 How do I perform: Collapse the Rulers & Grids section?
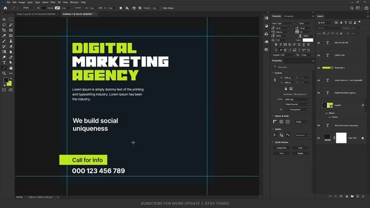pyautogui.click(x=273, y=116)
